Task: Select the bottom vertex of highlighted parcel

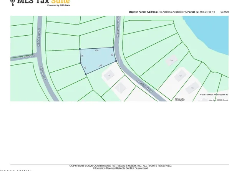Action: [x=86, y=74]
